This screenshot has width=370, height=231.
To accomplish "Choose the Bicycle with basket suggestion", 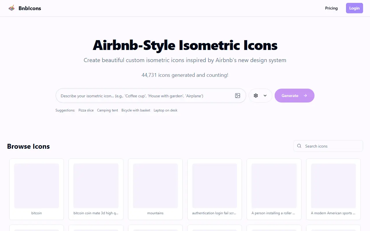I will [x=136, y=110].
